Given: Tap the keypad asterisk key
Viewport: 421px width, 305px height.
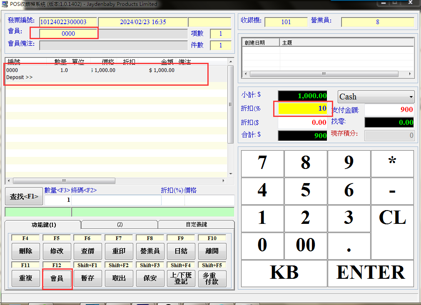Looking at the screenshot, I should tap(392, 164).
